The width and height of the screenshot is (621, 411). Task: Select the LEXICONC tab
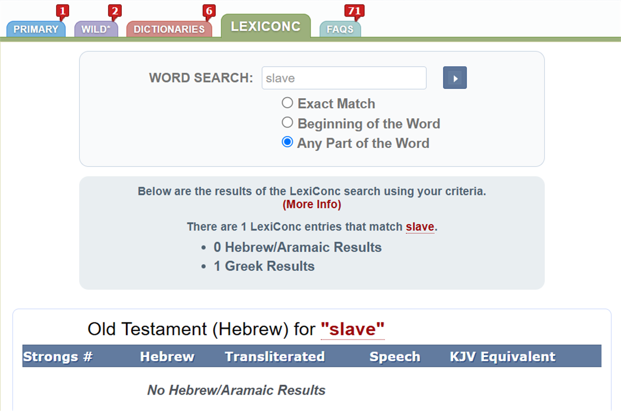pyautogui.click(x=266, y=26)
